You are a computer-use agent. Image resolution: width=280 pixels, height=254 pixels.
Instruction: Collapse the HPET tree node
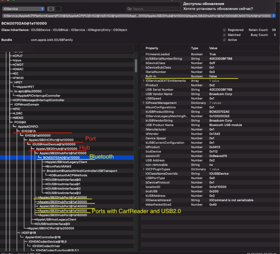[x=12, y=82]
